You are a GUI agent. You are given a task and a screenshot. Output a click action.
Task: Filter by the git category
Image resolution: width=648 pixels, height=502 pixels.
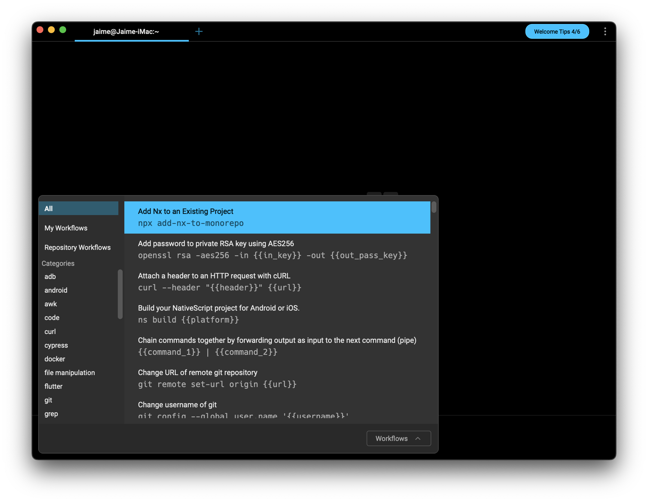pos(48,400)
